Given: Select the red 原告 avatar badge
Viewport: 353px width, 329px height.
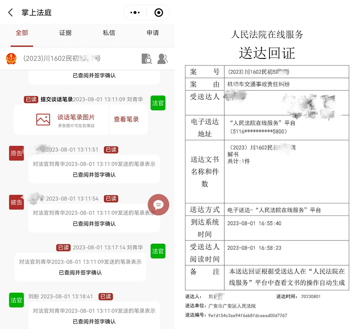Looking at the screenshot, I should click(x=16, y=154).
